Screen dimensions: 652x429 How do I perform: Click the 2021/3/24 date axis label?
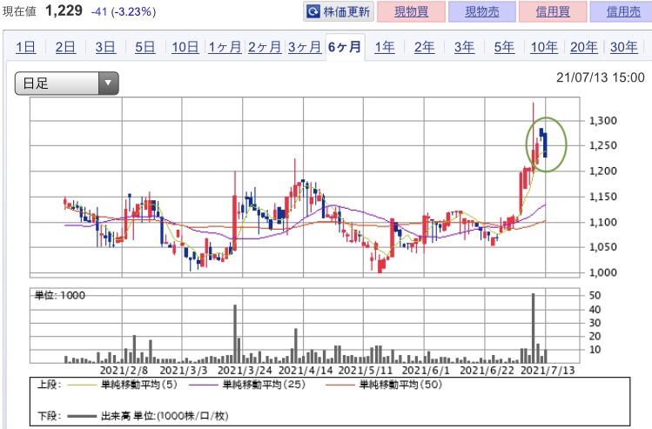[x=245, y=370]
